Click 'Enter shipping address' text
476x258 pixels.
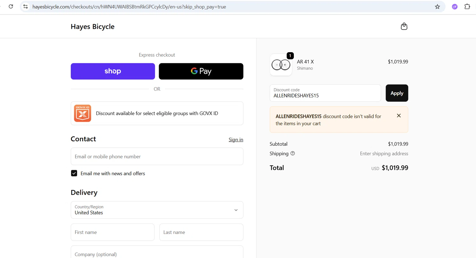pos(384,153)
